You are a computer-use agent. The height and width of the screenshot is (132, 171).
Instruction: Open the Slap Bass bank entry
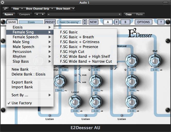(30, 61)
